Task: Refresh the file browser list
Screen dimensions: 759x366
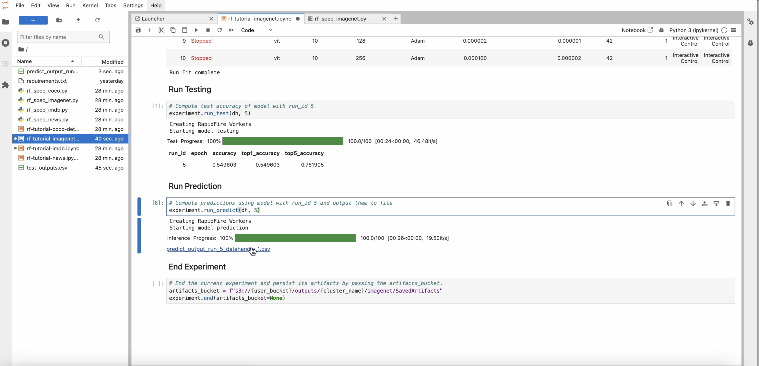Action: click(98, 20)
